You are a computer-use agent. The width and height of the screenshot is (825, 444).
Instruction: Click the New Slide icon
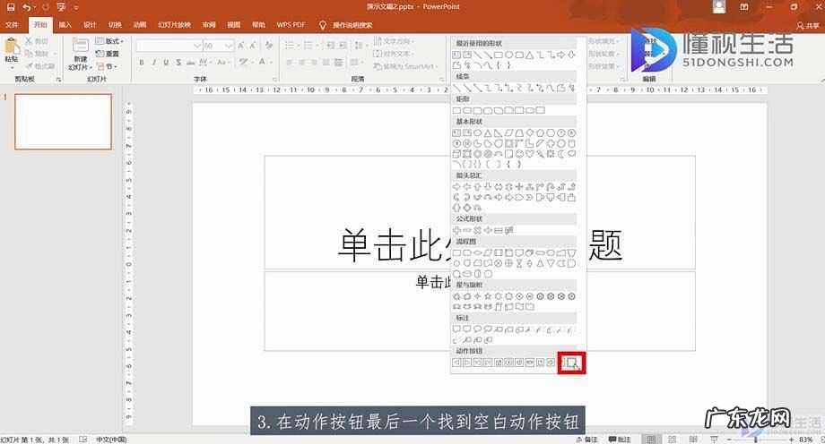80,47
